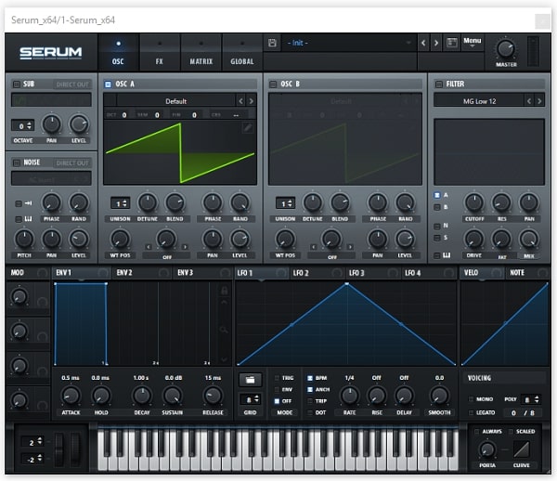Click the Noise DIRECT OUT button
Screen dimensions: 557x481
point(72,162)
